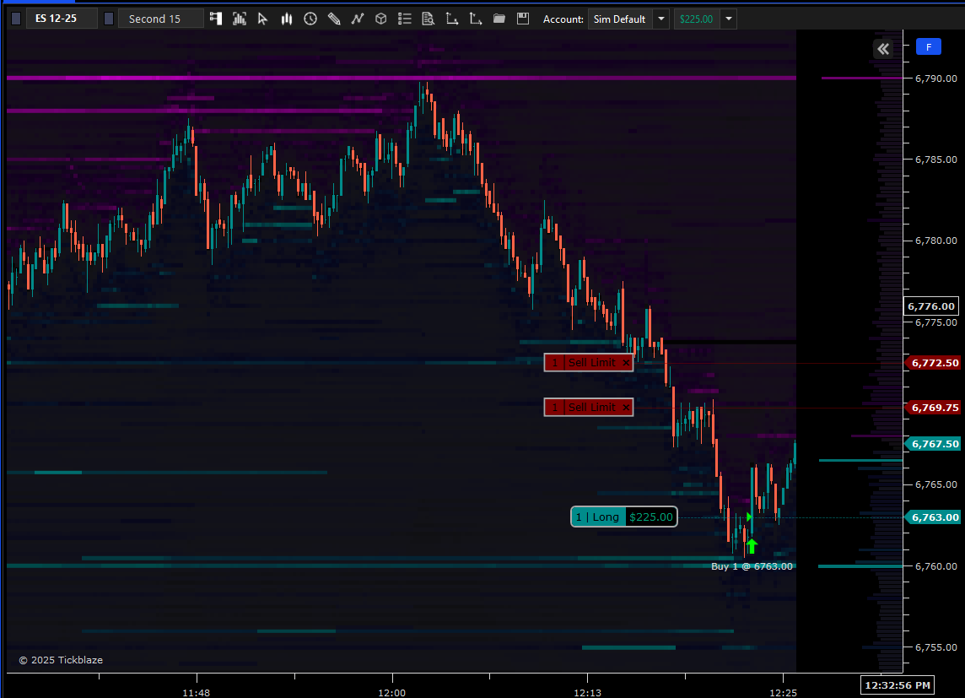Viewport: 965px width, 698px height.
Task: Open the ES 12-25 instrument selector
Action: pos(62,19)
